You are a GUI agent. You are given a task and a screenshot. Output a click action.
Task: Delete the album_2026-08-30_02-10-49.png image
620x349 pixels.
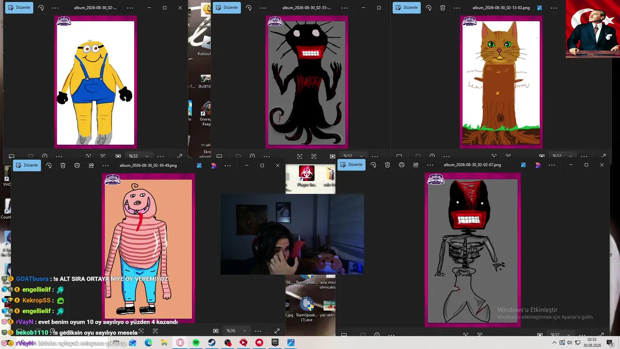point(63,165)
